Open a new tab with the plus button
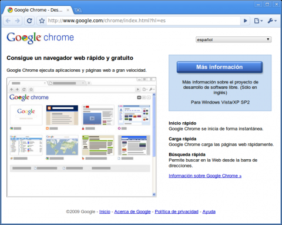The image size is (282, 225). 78,10
